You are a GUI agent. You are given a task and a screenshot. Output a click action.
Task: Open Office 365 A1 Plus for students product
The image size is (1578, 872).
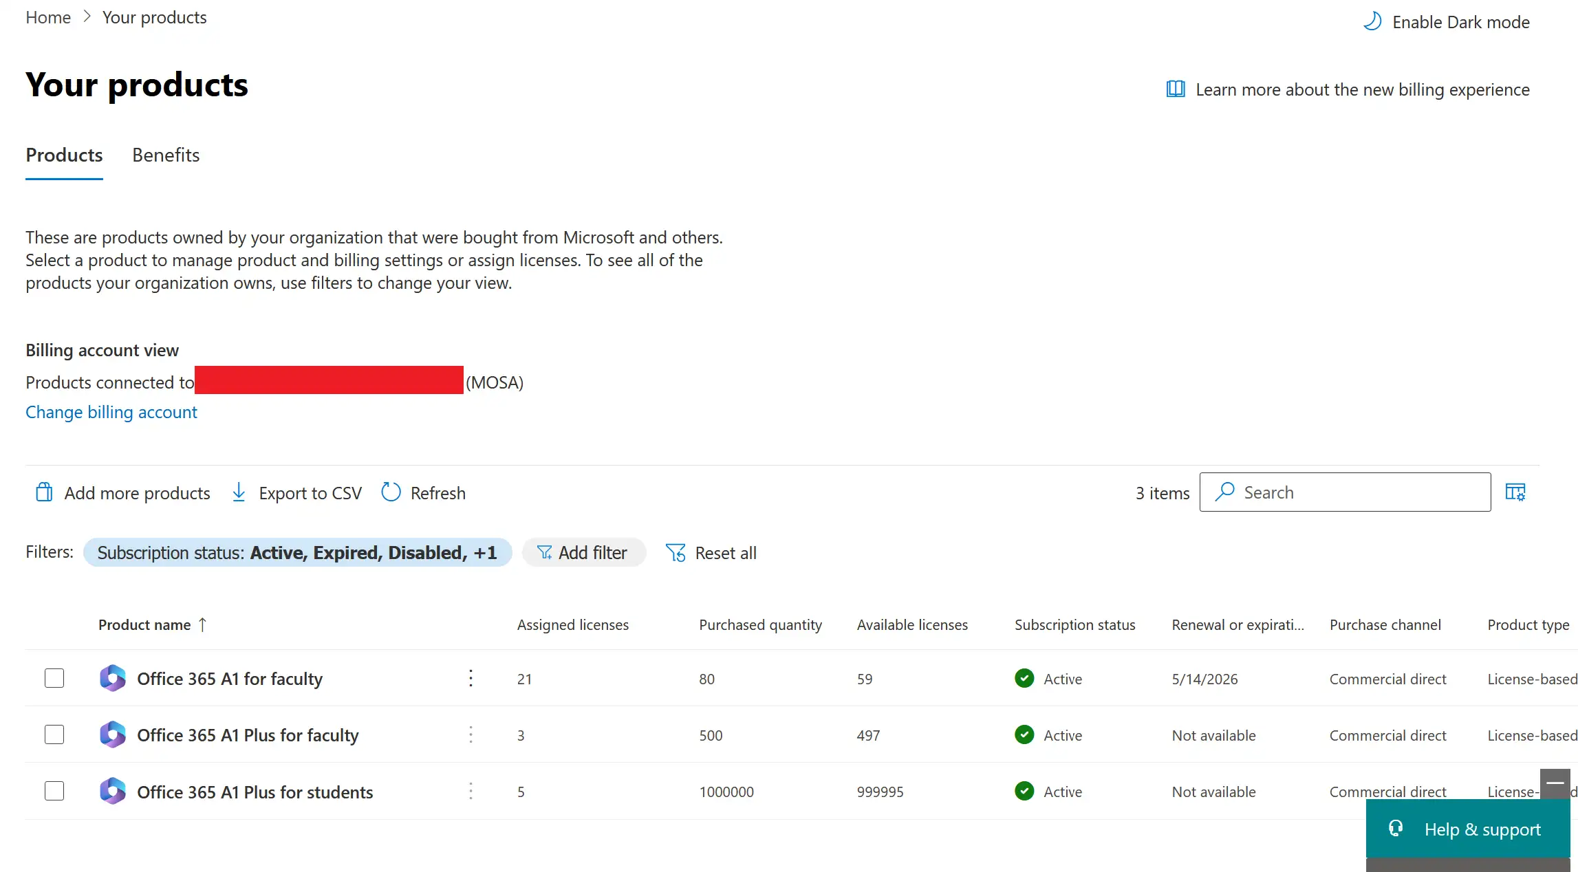(x=255, y=792)
